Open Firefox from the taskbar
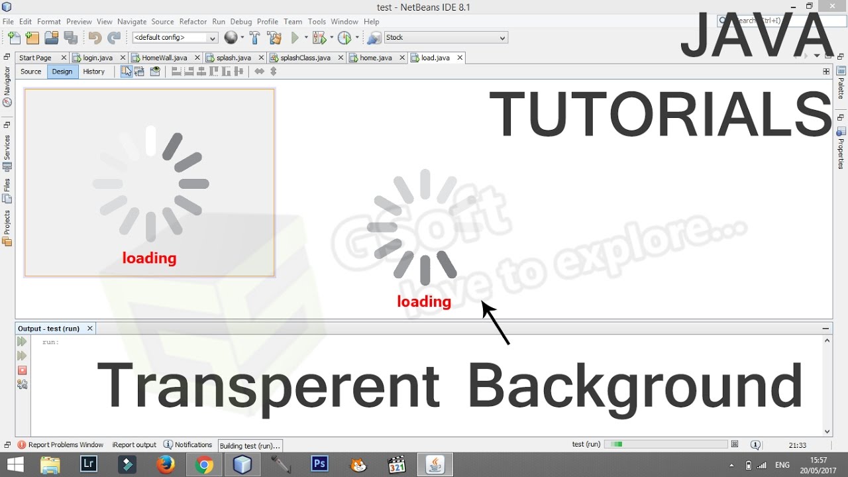This screenshot has height=477, width=848. 166,465
